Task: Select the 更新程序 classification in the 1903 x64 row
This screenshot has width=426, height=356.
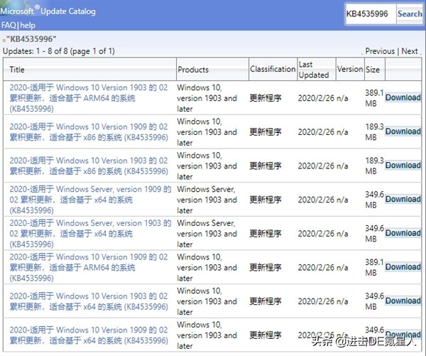Action: (266, 301)
